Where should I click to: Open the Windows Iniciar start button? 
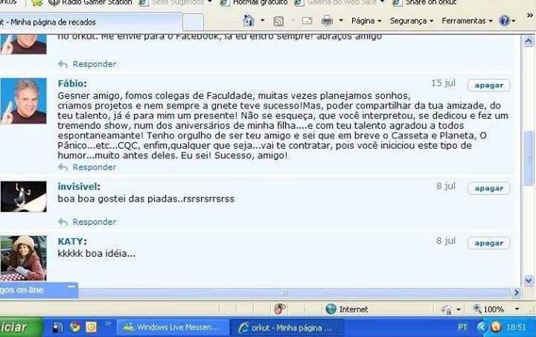[x=21, y=327]
